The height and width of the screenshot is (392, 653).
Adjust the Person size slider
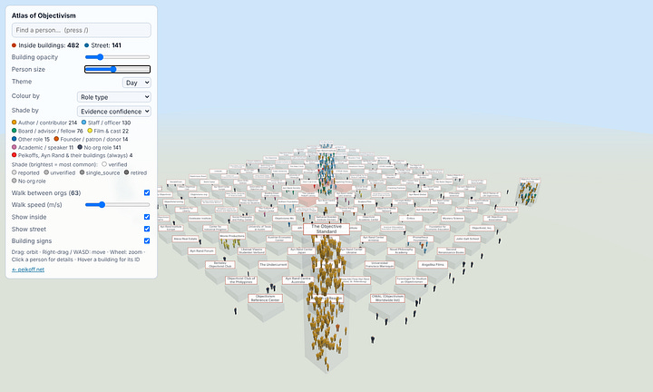tap(117, 69)
